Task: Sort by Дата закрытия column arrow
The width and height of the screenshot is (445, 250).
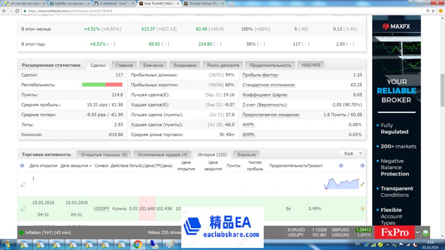Action: pos(91,166)
